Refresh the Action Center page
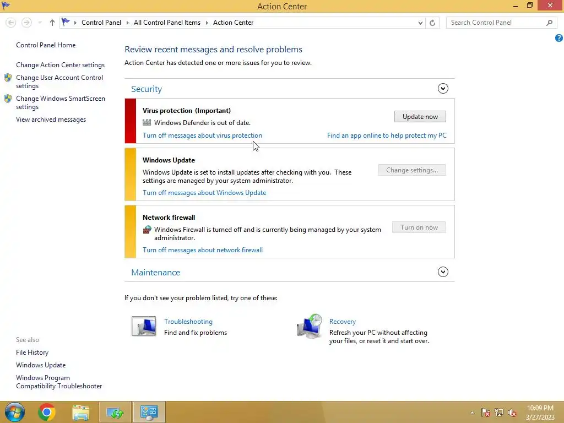Viewport: 564px width, 423px height. [x=432, y=23]
